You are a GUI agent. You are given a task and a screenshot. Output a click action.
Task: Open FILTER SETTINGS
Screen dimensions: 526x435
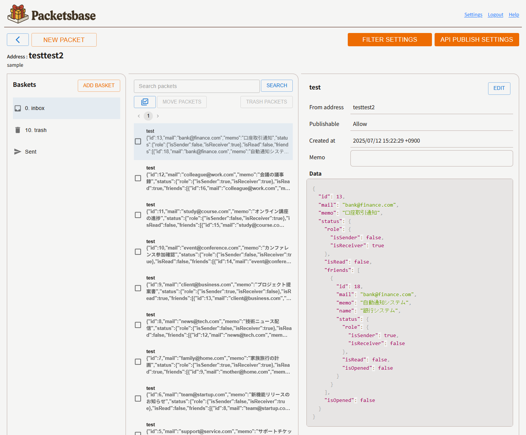390,39
